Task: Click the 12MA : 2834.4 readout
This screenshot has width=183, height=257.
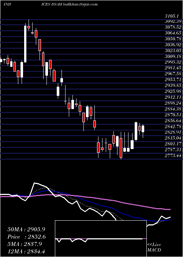Action: pos(26,251)
